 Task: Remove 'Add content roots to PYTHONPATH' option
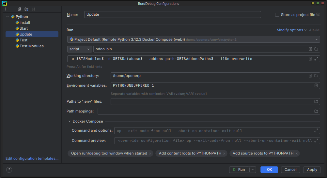click(x=224, y=154)
